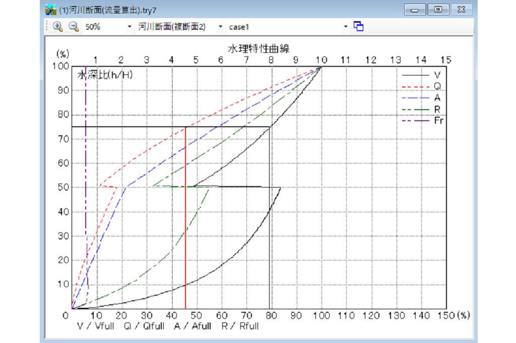Image resolution: width=516 pixels, height=343 pixels.
Task: Click the V legend entry
Action: point(421,75)
